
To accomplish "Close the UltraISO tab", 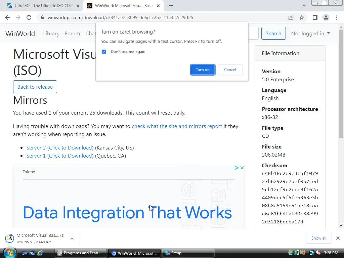I will click(78, 6).
